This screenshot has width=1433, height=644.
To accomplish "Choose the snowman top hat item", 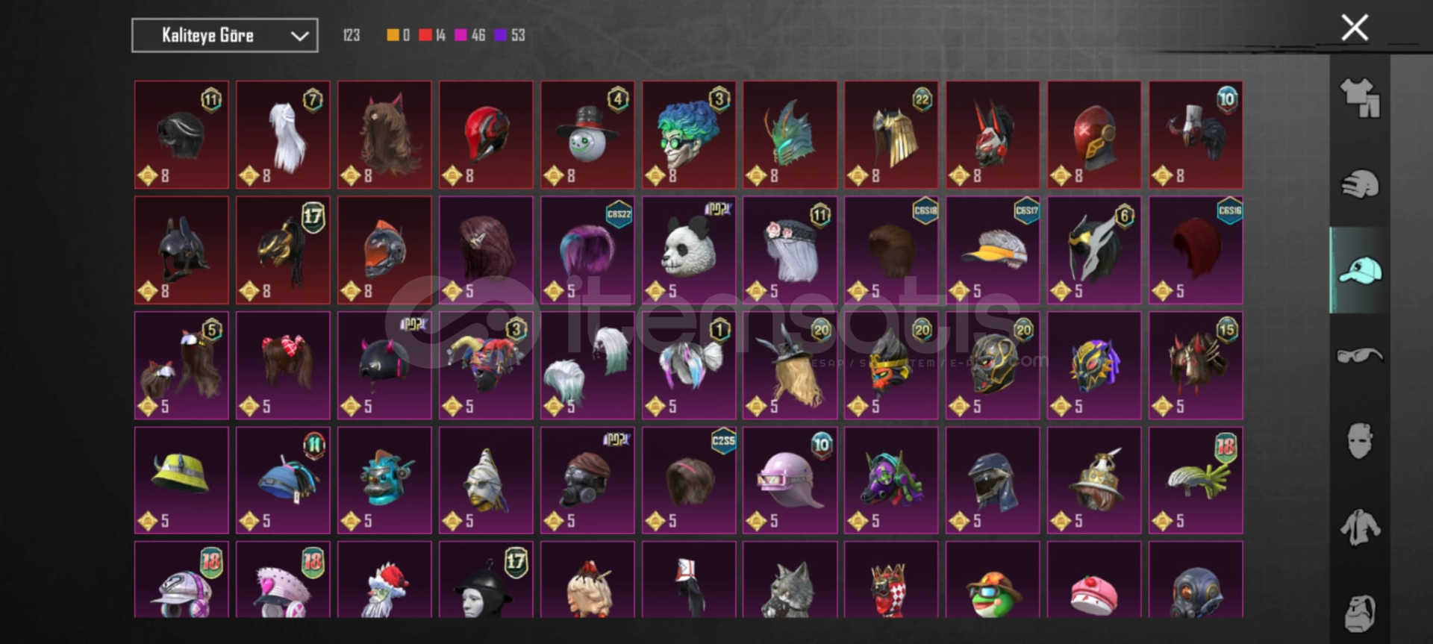I will coord(587,135).
